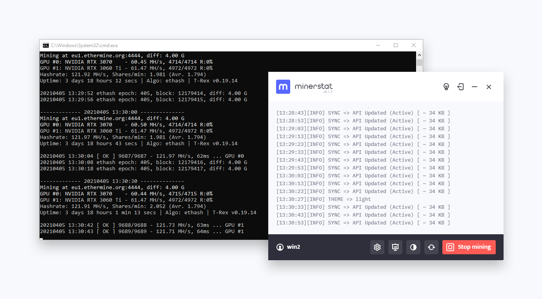542x299 pixels.
Task: Click the minerstat refresh sync icon
Action: tap(431, 247)
